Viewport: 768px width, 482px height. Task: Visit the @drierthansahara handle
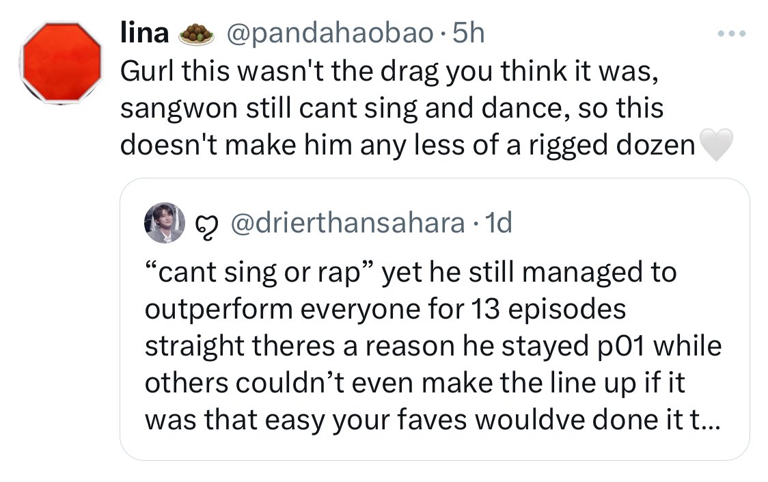click(348, 224)
